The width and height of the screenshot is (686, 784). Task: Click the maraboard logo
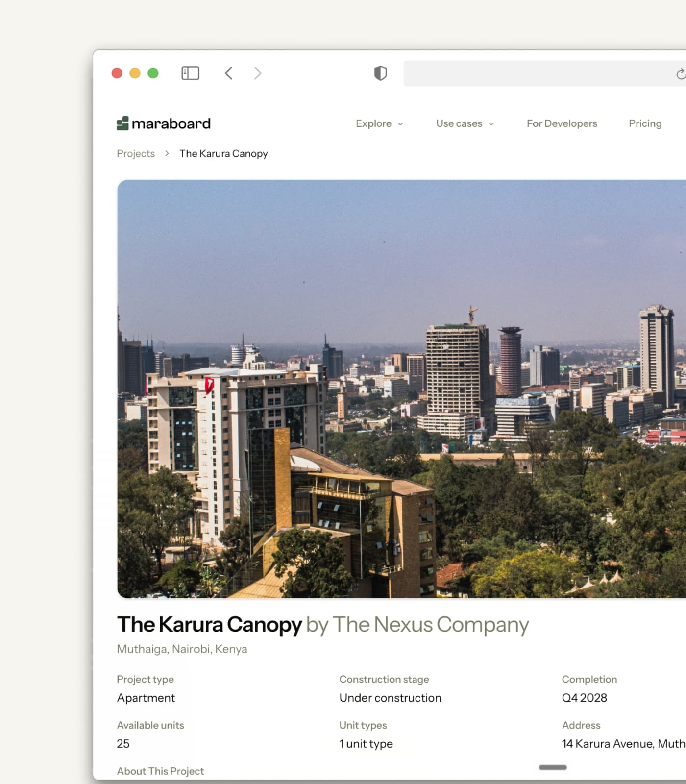pyautogui.click(x=164, y=123)
